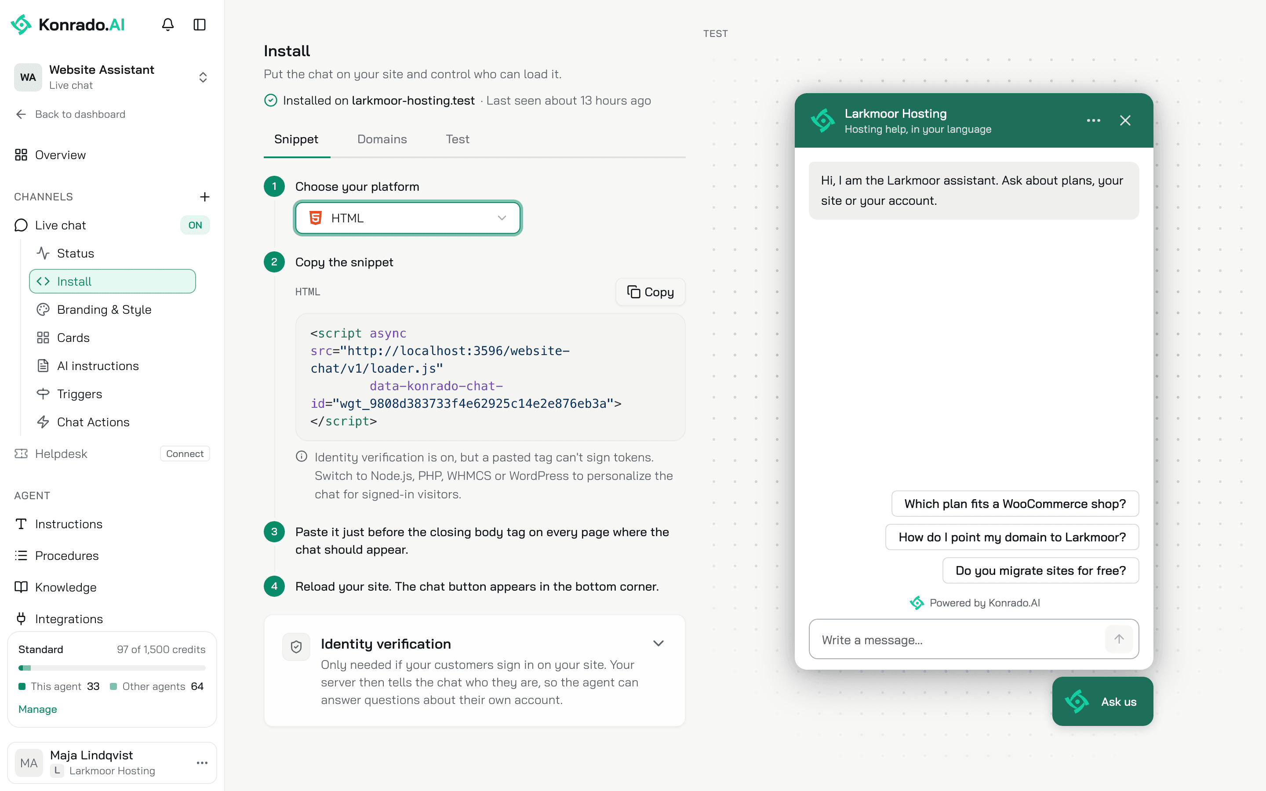Screen dimensions: 1266x791
Task: Expand the Website Assistant agent switcher
Action: pos(203,77)
